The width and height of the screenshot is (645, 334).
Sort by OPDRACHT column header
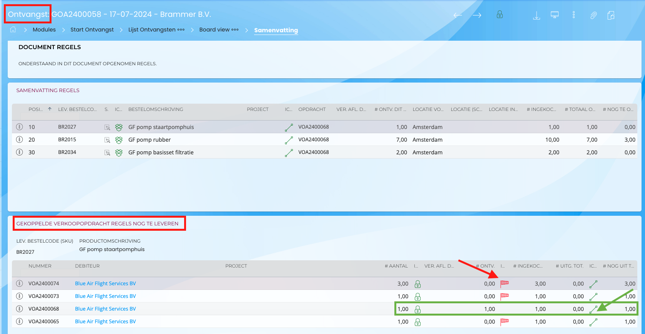tap(312, 109)
